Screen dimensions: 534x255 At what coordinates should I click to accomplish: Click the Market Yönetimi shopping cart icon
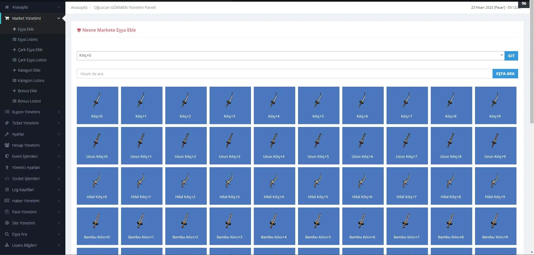[7, 18]
